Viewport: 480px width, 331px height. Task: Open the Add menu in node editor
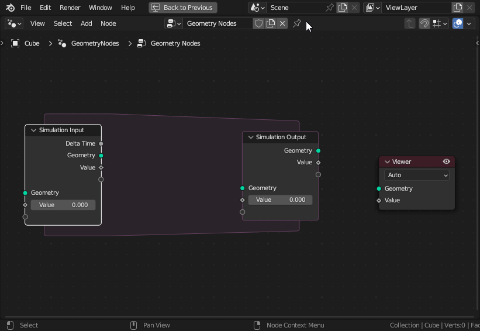[x=86, y=23]
